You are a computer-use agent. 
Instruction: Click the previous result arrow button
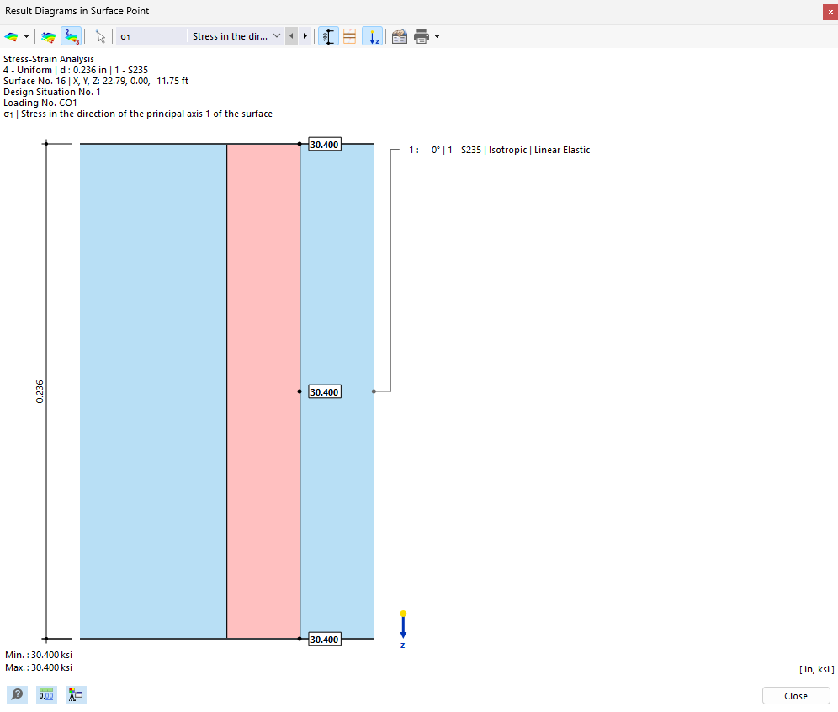(x=291, y=35)
